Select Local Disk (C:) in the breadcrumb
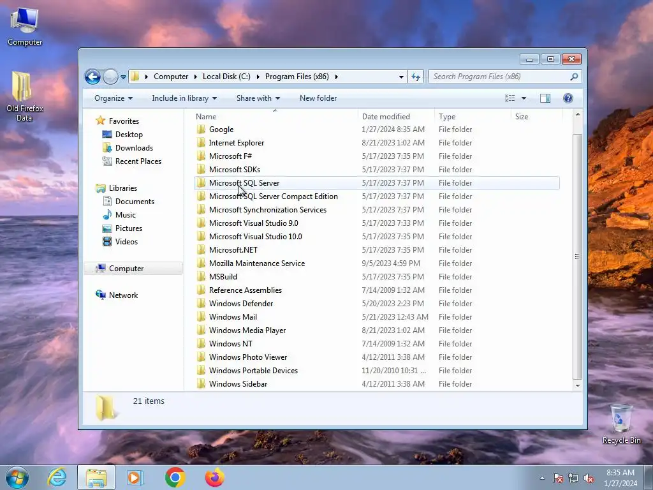 tap(226, 77)
